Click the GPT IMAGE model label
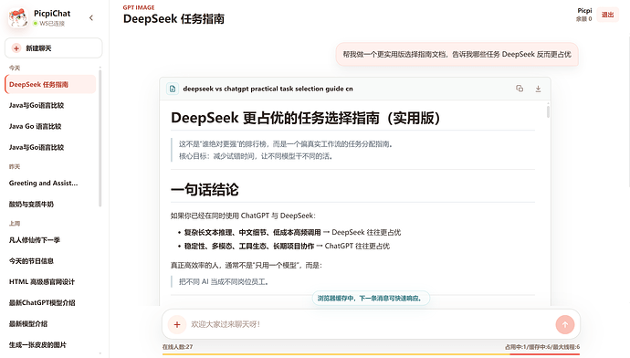This screenshot has height=358, width=630. (139, 7)
